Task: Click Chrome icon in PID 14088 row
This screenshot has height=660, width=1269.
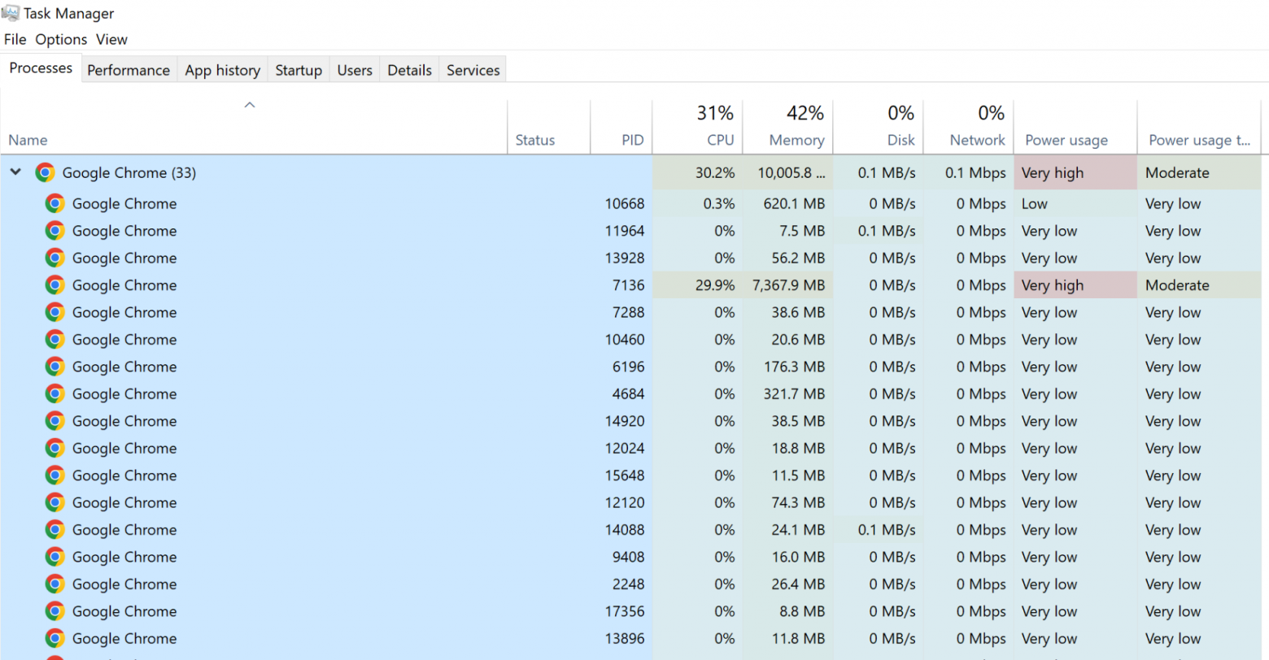Action: point(55,530)
